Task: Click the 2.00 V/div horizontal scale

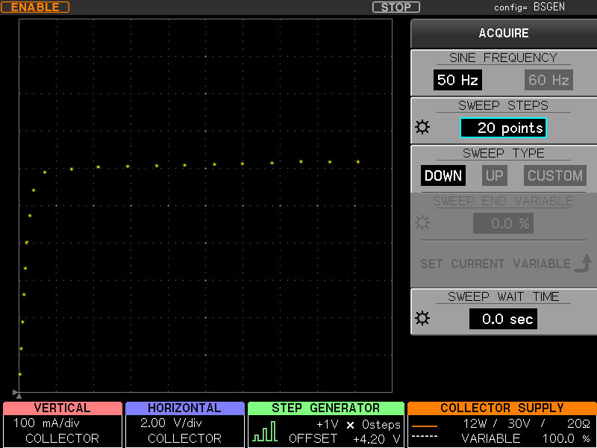Action: [171, 423]
